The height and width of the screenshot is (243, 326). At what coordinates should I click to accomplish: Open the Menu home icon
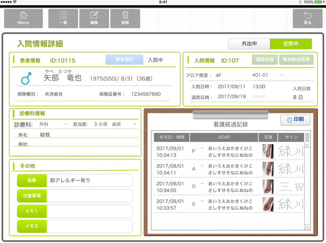[24, 18]
